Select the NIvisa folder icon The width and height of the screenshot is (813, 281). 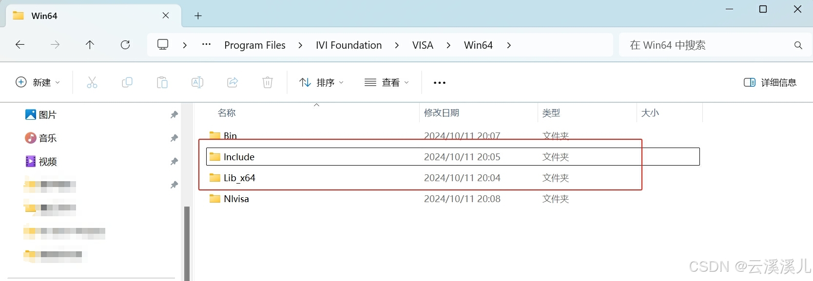pos(215,199)
